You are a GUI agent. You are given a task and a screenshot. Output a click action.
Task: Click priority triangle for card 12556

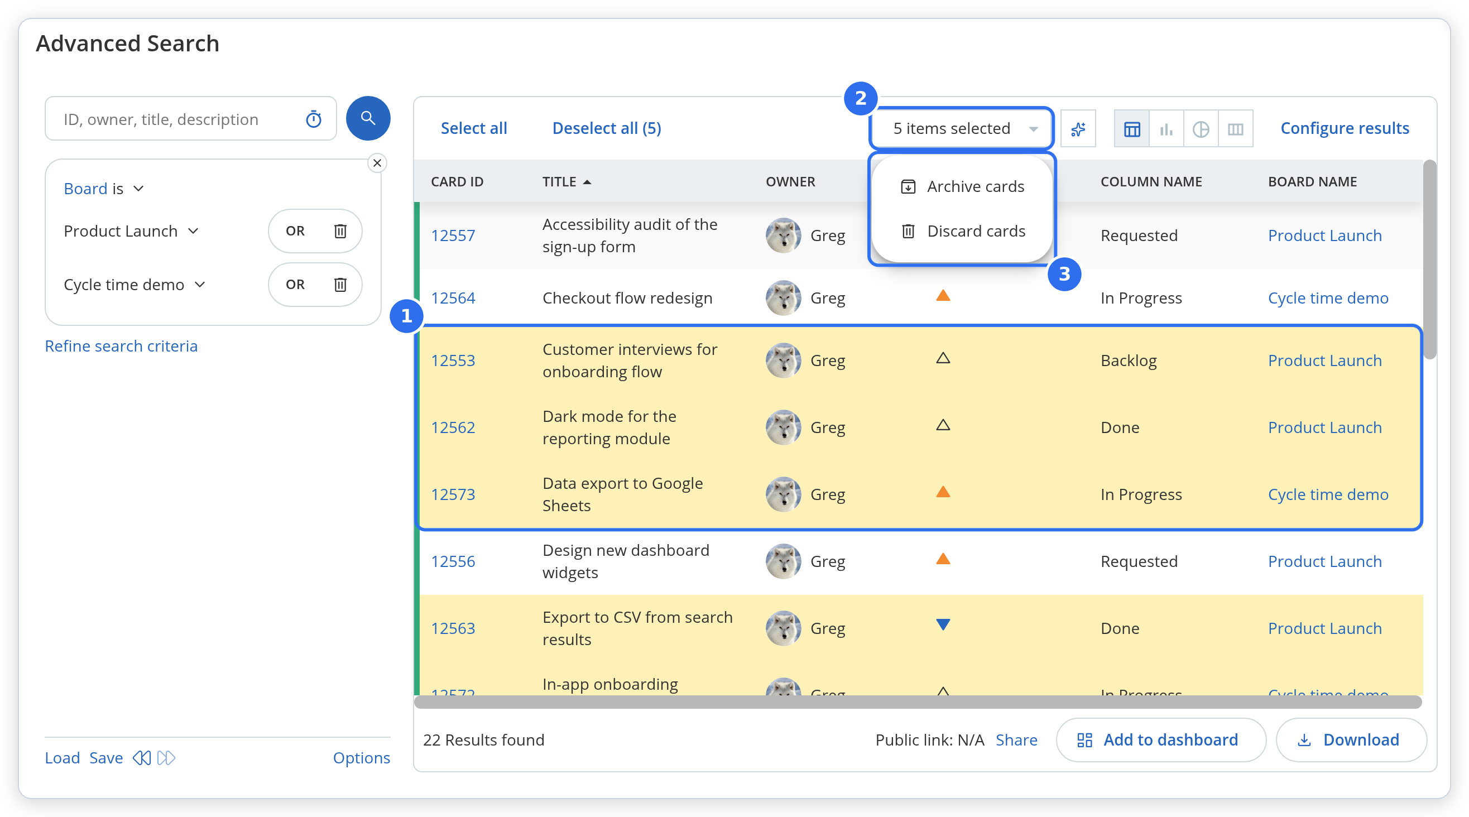(943, 559)
